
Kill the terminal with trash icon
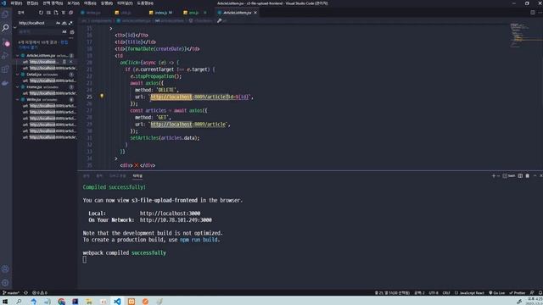point(528,175)
